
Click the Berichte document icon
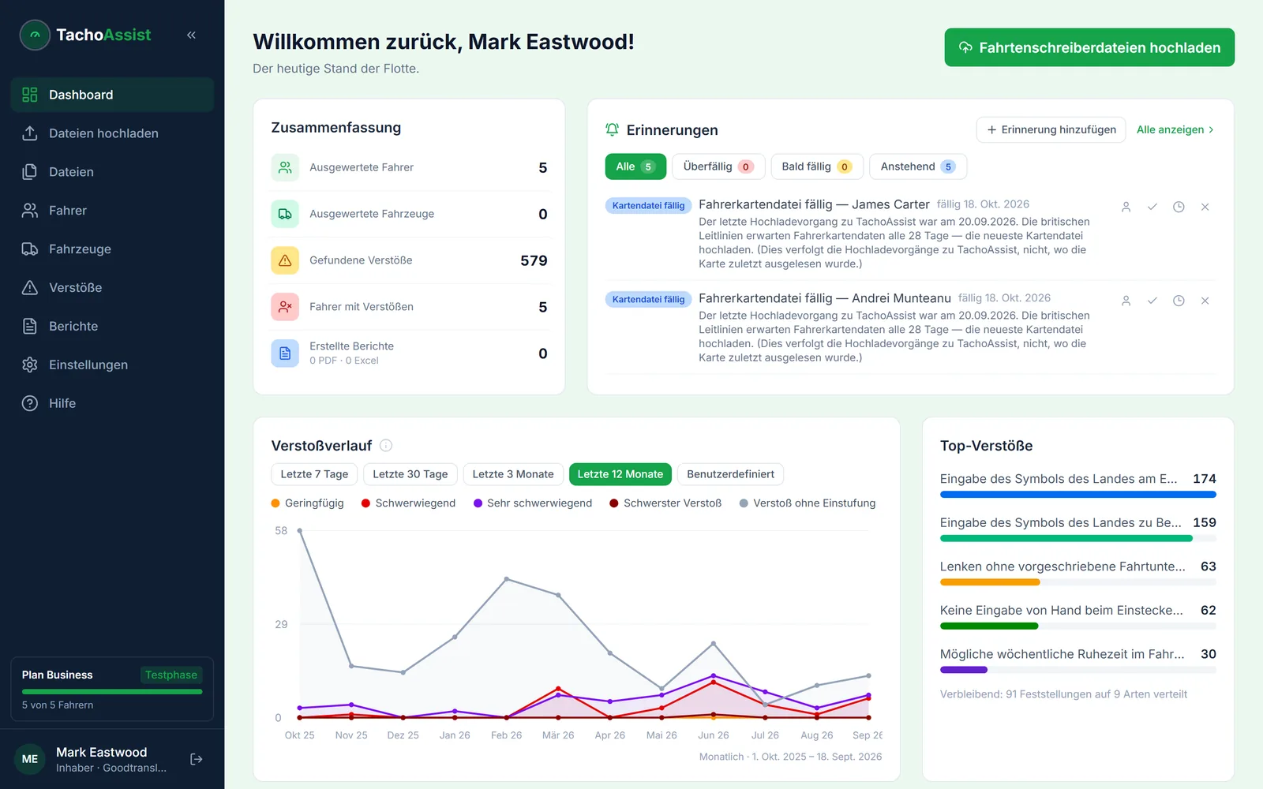click(30, 326)
